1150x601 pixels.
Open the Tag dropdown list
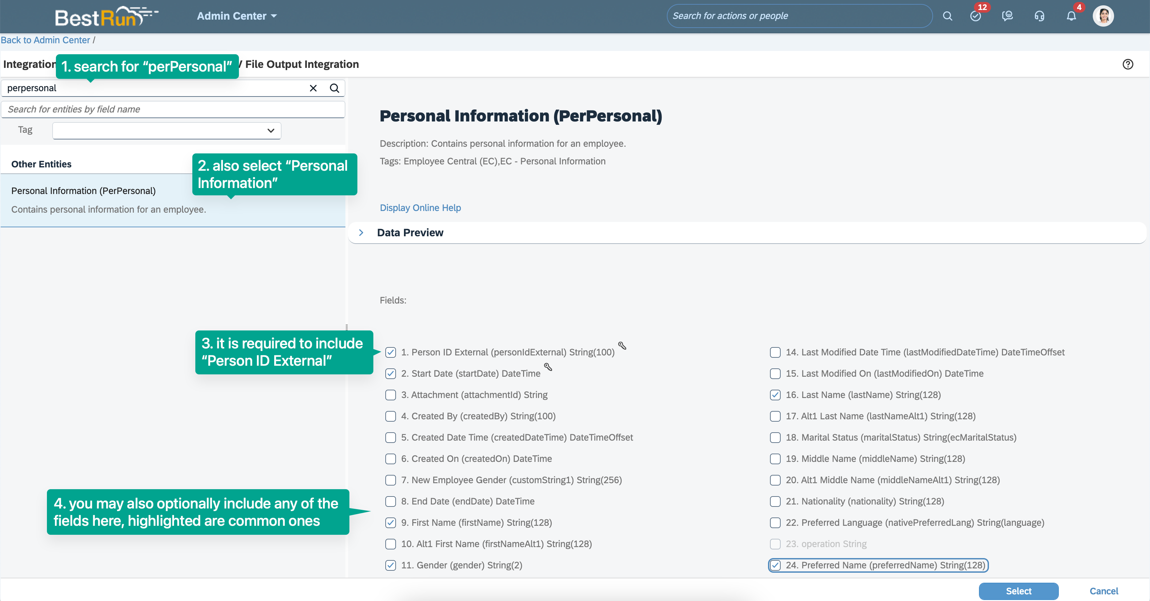[x=166, y=130]
